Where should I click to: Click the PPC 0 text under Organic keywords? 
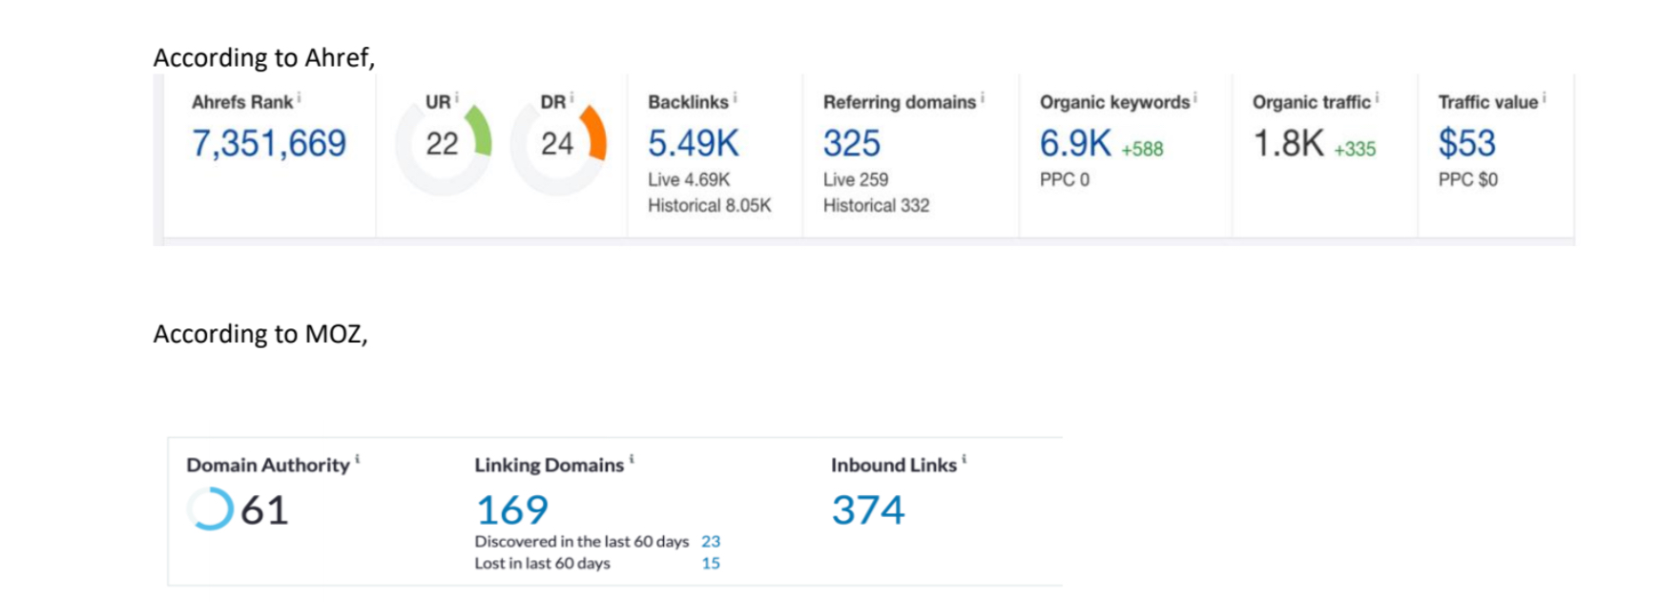pyautogui.click(x=1065, y=179)
